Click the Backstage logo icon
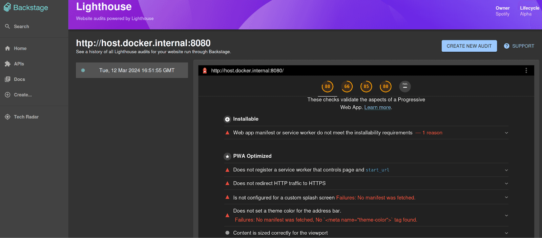The width and height of the screenshot is (542, 238). (7, 7)
